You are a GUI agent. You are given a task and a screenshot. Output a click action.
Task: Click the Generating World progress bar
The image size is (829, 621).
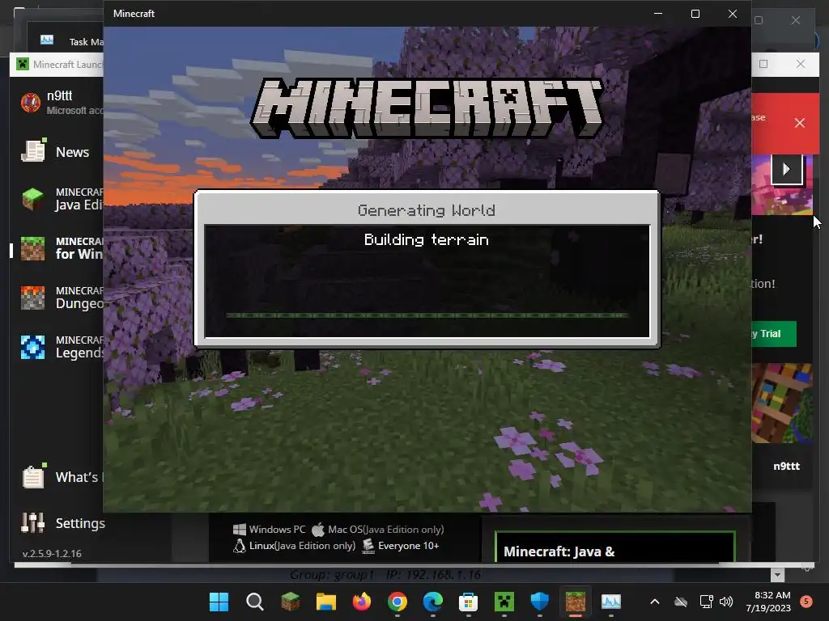pos(427,315)
